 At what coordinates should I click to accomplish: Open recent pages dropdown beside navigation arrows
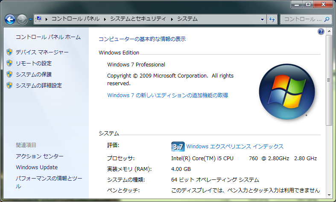[x=30, y=20]
